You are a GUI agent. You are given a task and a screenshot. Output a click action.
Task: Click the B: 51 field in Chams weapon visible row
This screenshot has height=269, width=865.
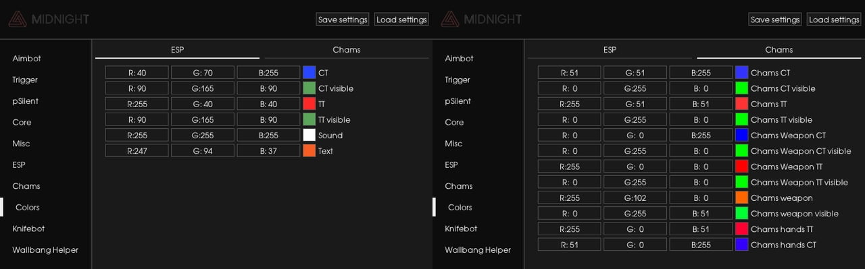pyautogui.click(x=701, y=213)
